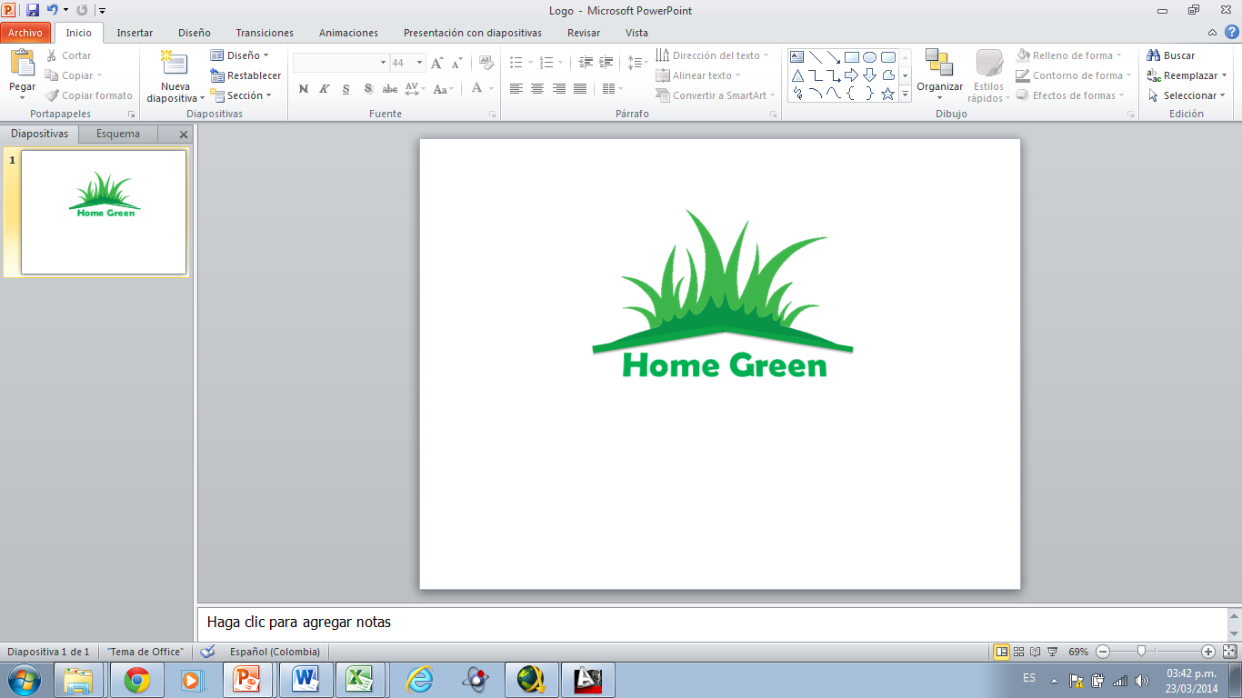Switch to Transiciones ribbon tab
The height and width of the screenshot is (698, 1242).
point(265,33)
